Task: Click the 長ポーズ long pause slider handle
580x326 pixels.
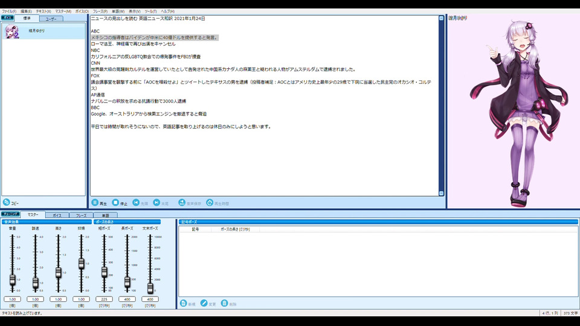Action: [127, 282]
